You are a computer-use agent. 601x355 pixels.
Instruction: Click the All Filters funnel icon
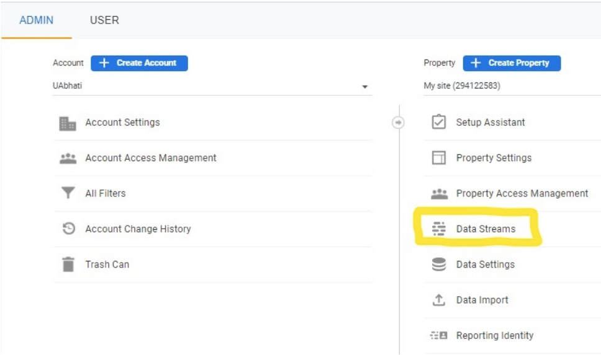(x=68, y=193)
